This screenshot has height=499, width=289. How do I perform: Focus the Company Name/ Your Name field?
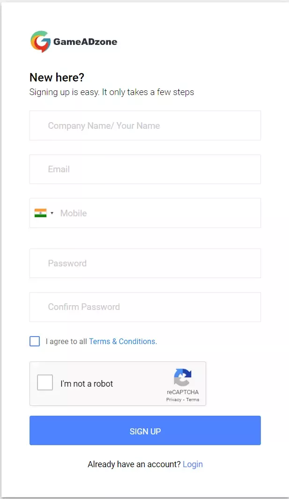(x=145, y=125)
